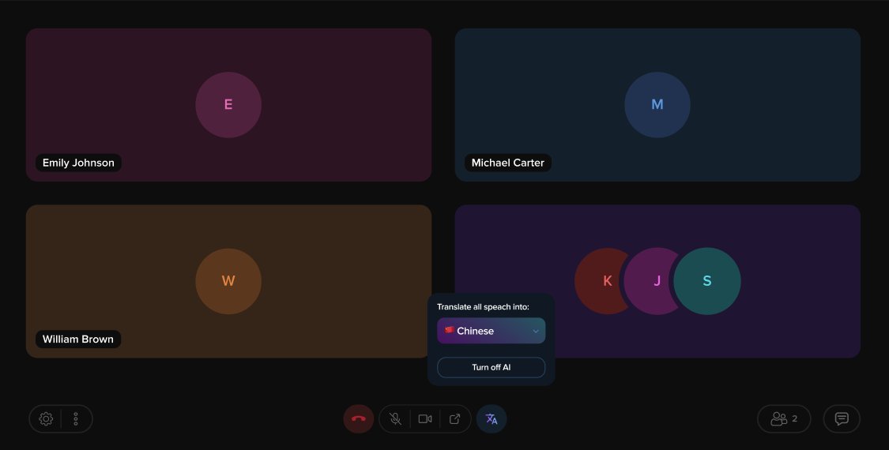The image size is (889, 450).
Task: Unmute the microphone in the call toolbar
Action: (395, 419)
